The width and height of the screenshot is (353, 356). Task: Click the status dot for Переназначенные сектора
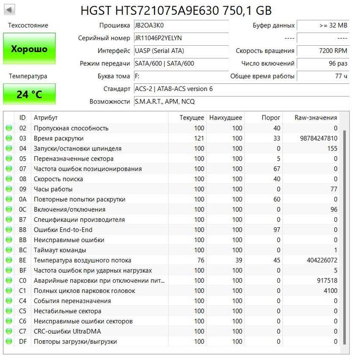click(9, 159)
